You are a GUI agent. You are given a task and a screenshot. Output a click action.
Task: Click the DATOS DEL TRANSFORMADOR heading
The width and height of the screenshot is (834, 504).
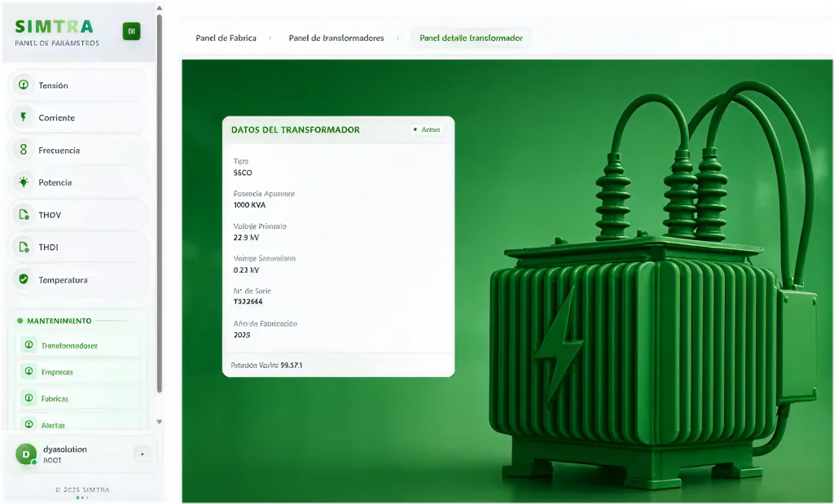click(295, 129)
